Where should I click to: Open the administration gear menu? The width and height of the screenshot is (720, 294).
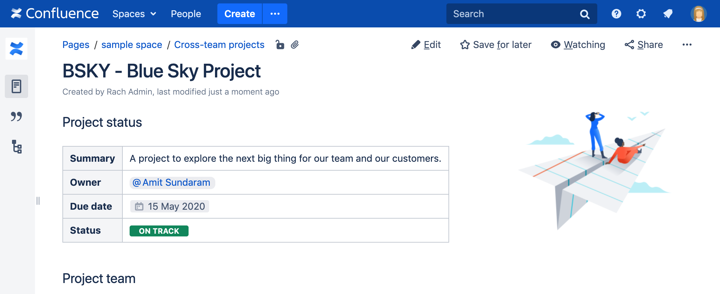click(x=641, y=14)
